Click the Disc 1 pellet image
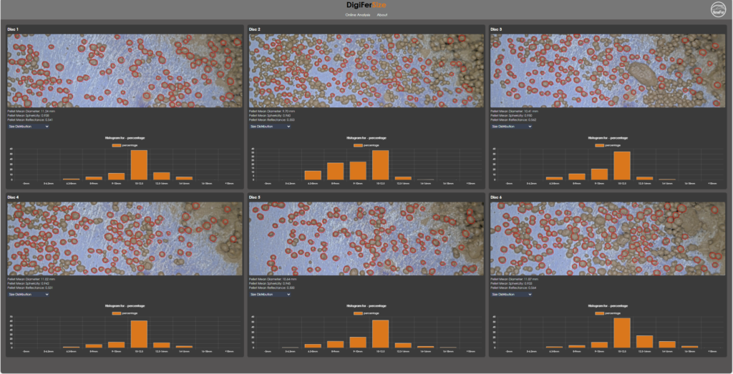This screenshot has width=733, height=374. point(124,71)
